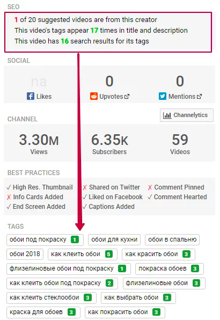220x320 pixels.
Task: Click the 'покраска обоев' tag
Action: coord(170,269)
